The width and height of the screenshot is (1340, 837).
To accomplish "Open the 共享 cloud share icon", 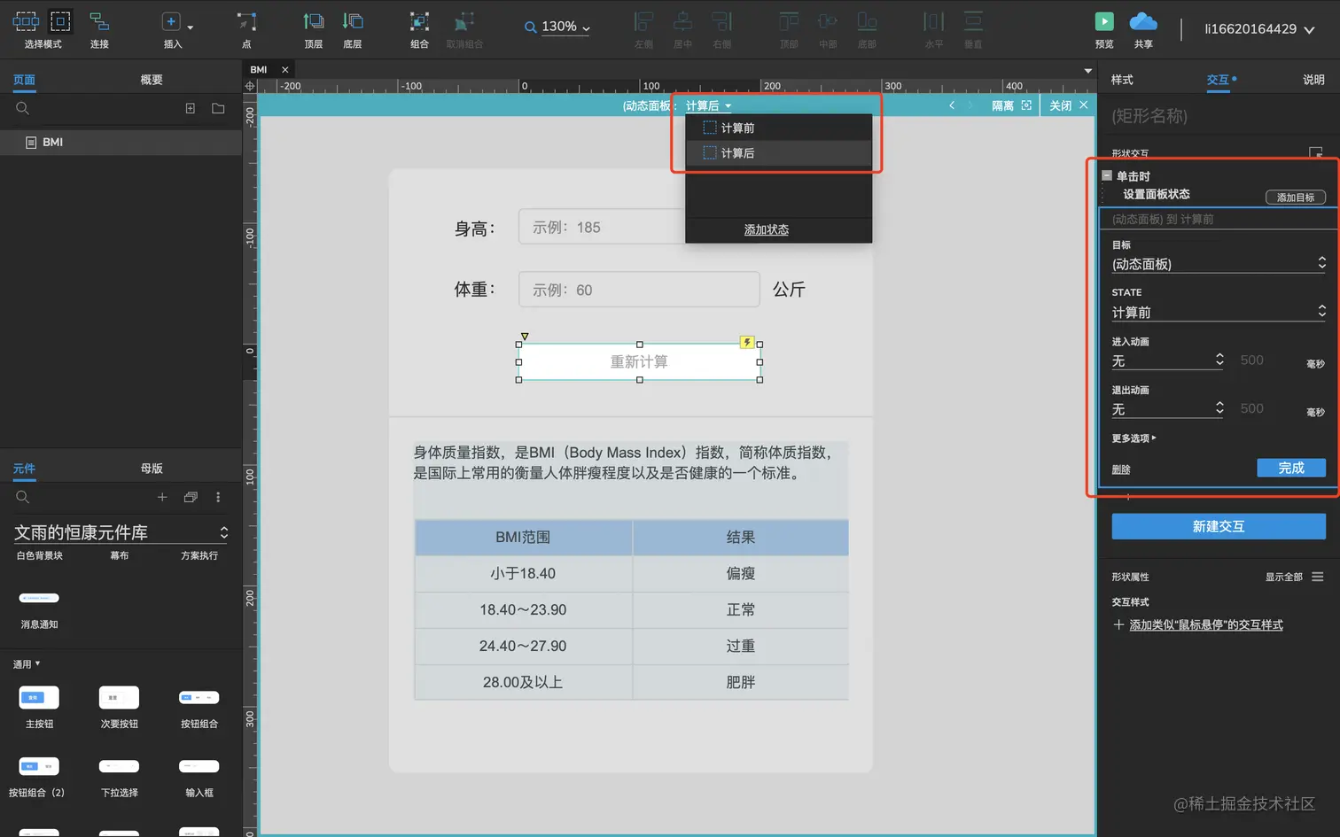I will (1143, 21).
